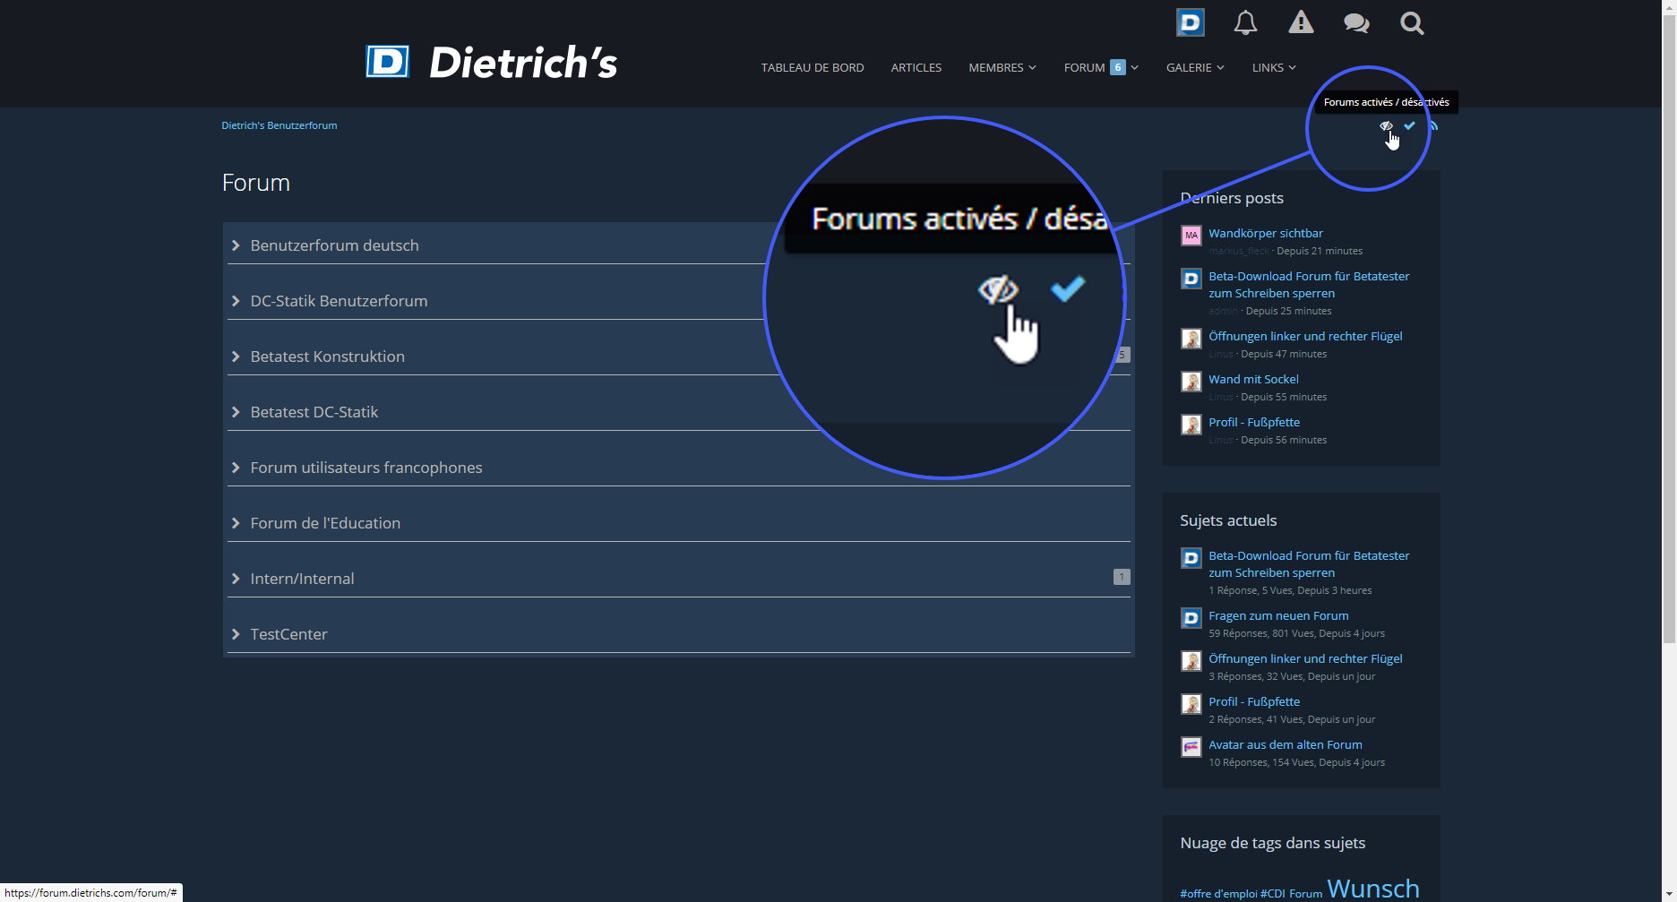Open admin avatar beside Fragen zum neuen Forum
This screenshot has height=902, width=1677.
pyautogui.click(x=1191, y=618)
